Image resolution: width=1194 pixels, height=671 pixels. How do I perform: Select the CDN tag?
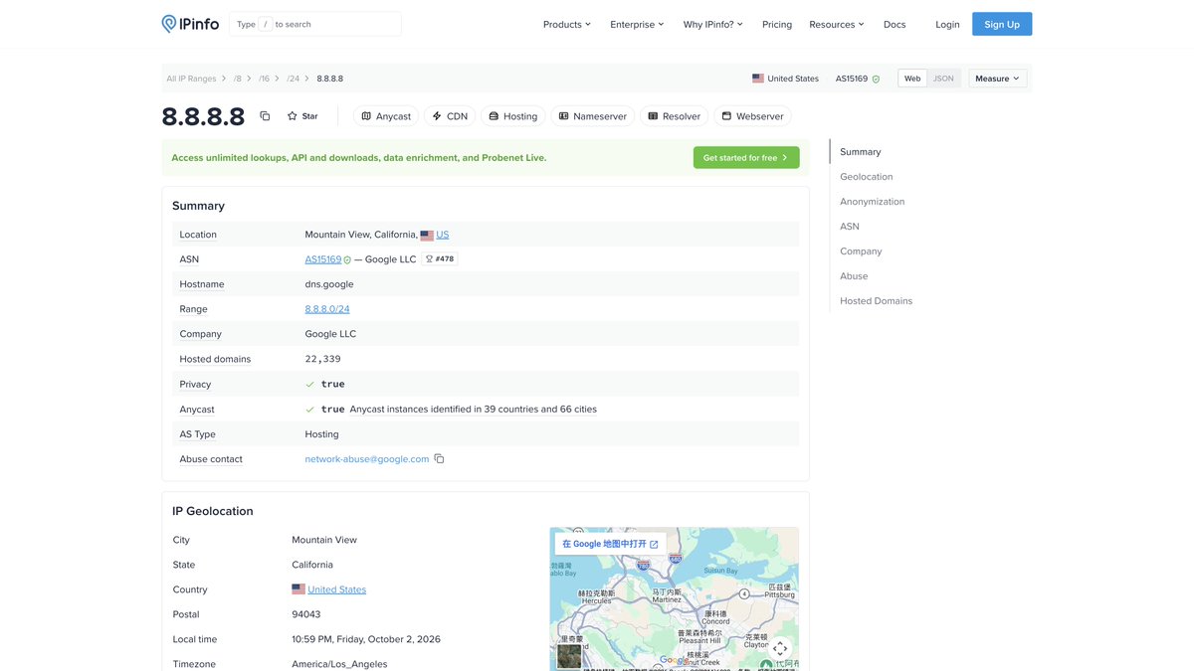[450, 116]
